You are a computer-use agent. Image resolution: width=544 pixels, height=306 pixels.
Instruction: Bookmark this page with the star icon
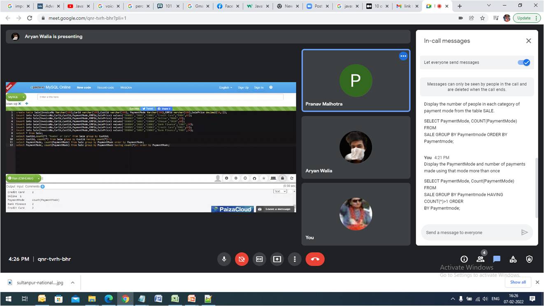482,18
